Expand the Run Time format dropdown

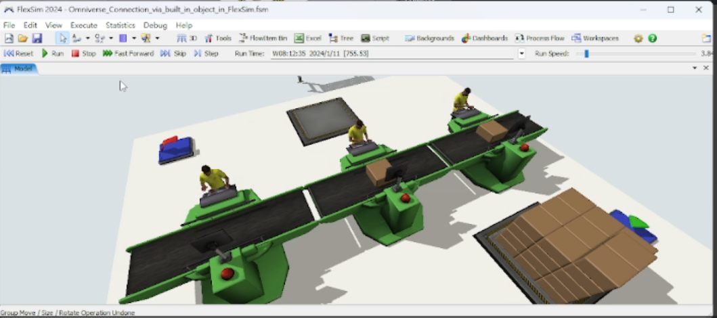521,53
